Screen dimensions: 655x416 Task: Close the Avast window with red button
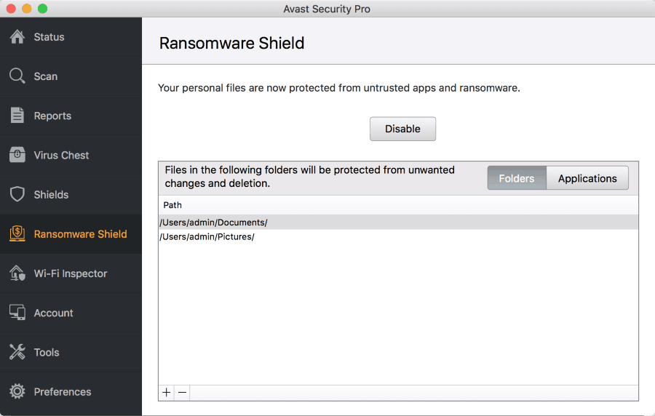(x=11, y=9)
